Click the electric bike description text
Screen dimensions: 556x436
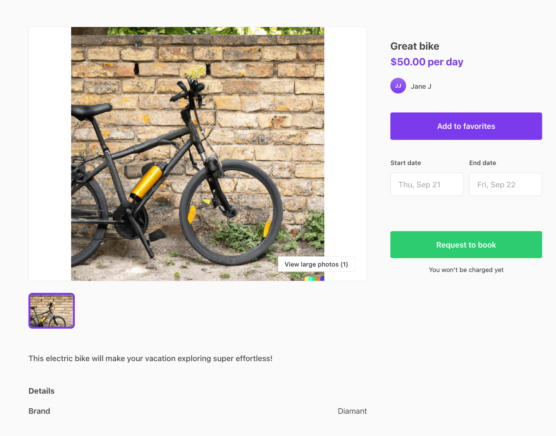click(x=150, y=359)
